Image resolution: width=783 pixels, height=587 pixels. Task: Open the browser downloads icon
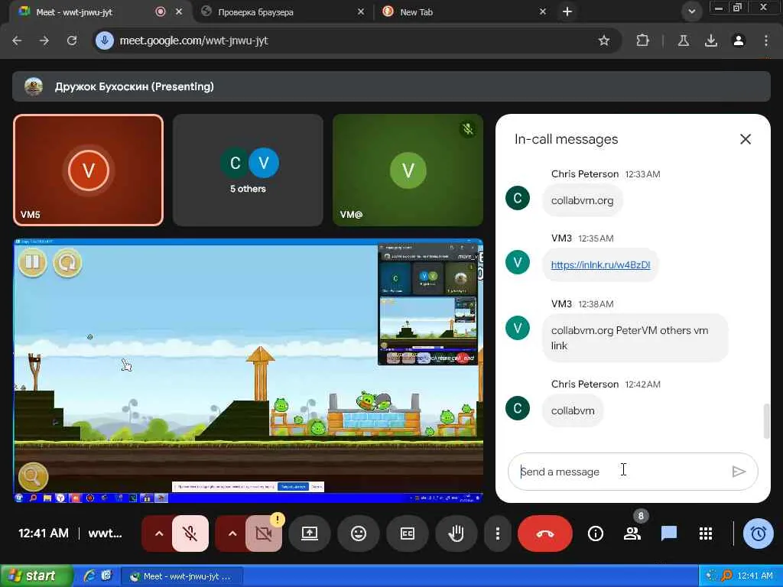coord(710,41)
